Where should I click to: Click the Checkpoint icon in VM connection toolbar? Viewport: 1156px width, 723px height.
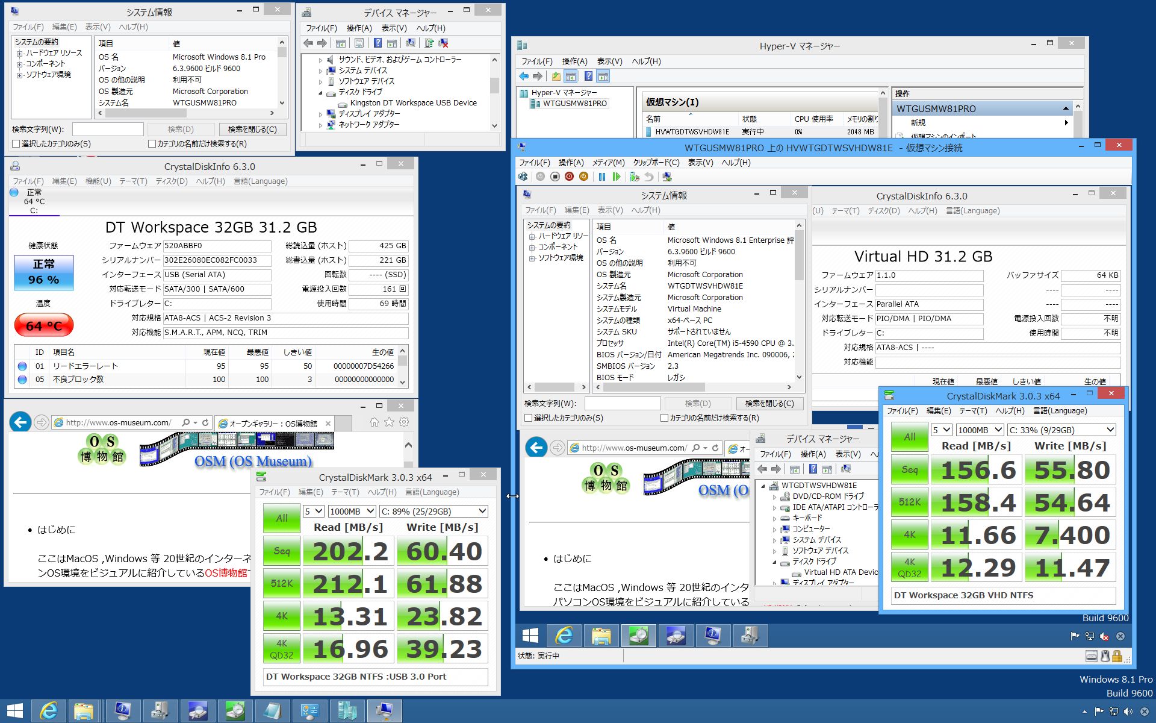pyautogui.click(x=635, y=177)
